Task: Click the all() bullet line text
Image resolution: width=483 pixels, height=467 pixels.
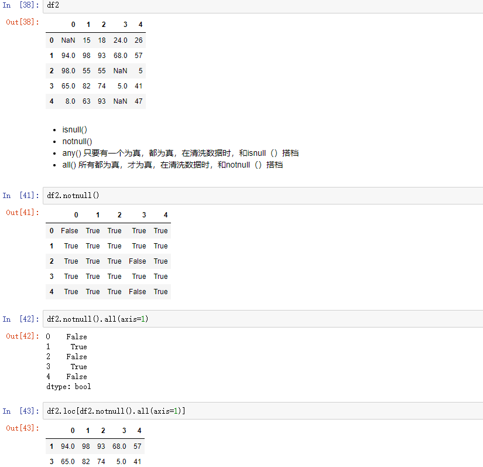Action: coord(173,165)
